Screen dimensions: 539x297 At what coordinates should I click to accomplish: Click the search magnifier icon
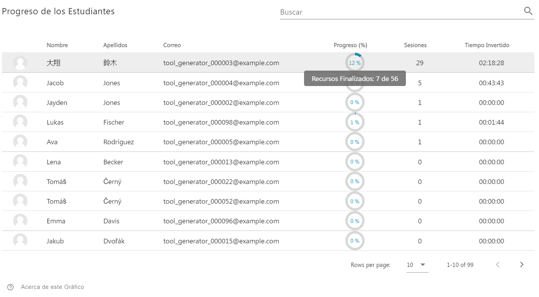point(528,11)
